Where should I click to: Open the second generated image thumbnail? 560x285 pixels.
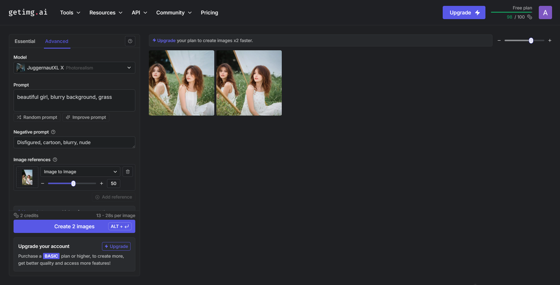pyautogui.click(x=249, y=83)
